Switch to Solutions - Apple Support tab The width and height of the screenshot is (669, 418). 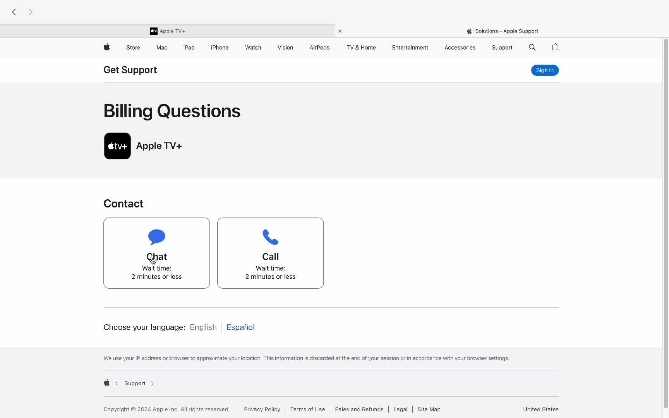[x=503, y=31]
